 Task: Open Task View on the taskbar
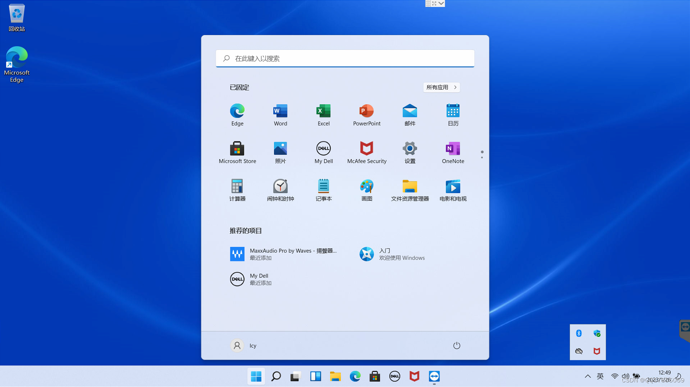coord(296,376)
